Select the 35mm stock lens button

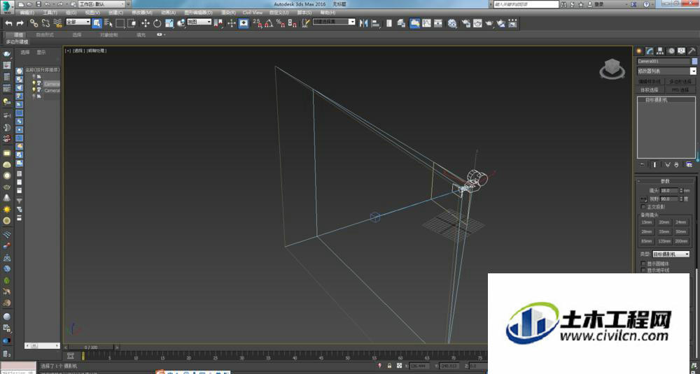[x=664, y=232]
